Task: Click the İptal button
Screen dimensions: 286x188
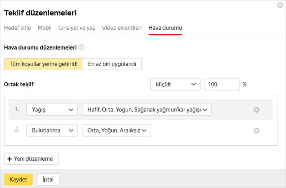Action: pos(48,179)
